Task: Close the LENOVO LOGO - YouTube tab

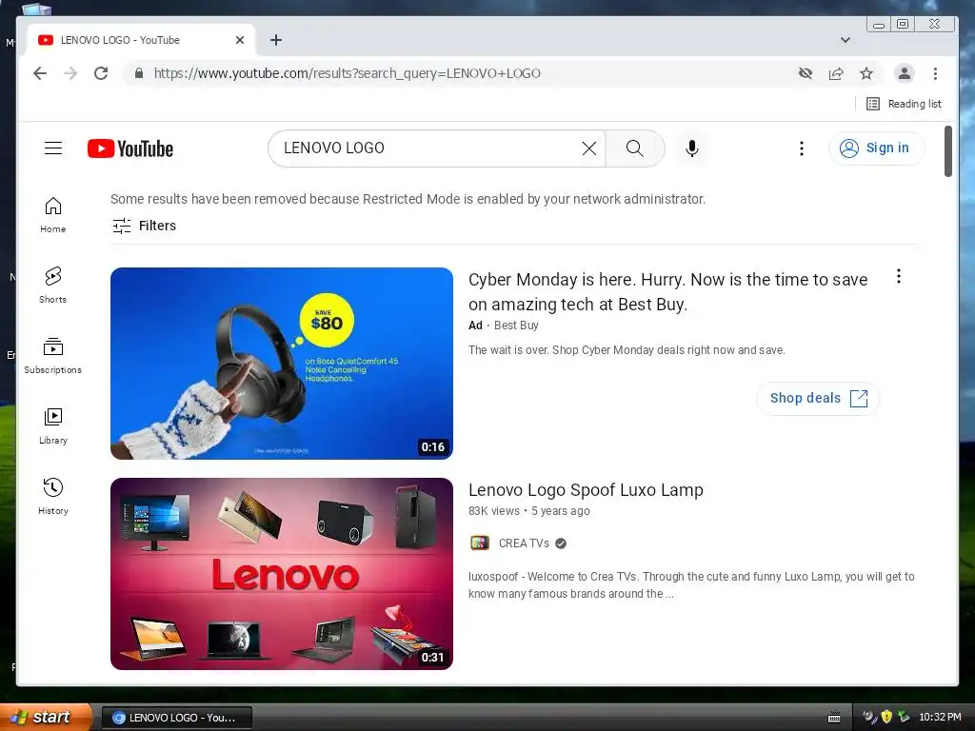Action: point(240,40)
